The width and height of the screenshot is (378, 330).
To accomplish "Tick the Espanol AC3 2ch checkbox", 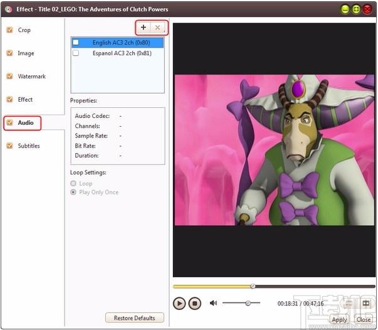I will point(76,53).
